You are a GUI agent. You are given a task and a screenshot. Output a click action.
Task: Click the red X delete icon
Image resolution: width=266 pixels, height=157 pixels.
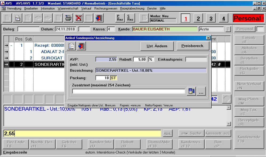click(79, 18)
